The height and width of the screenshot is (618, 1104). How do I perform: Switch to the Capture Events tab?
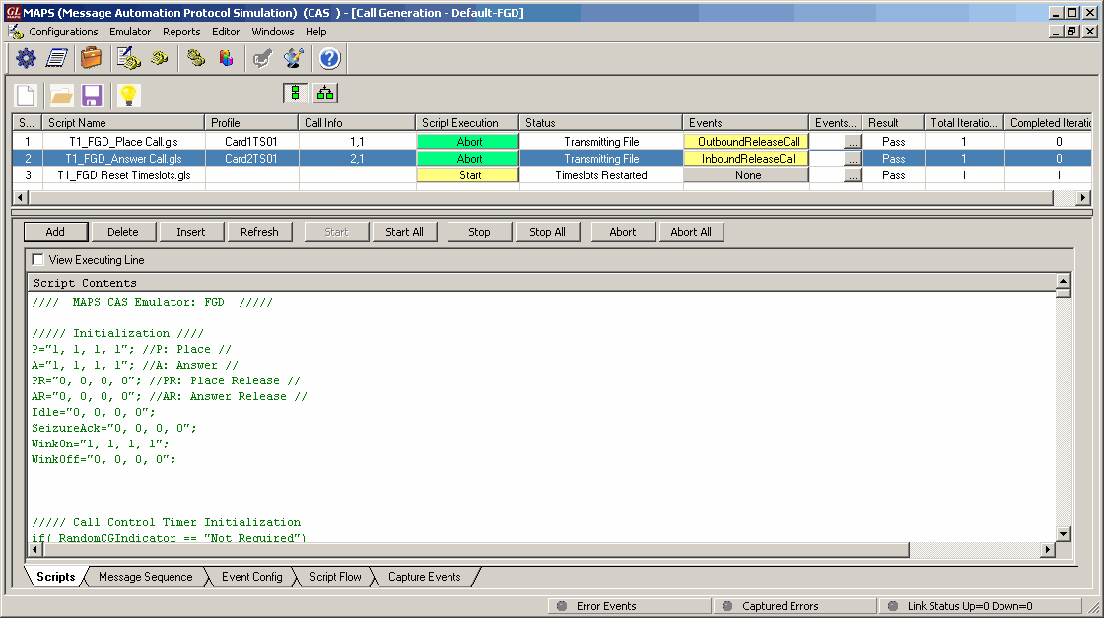[x=425, y=577]
